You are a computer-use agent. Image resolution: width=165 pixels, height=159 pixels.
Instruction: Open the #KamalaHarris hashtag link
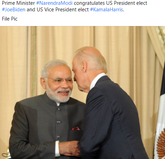point(106,10)
